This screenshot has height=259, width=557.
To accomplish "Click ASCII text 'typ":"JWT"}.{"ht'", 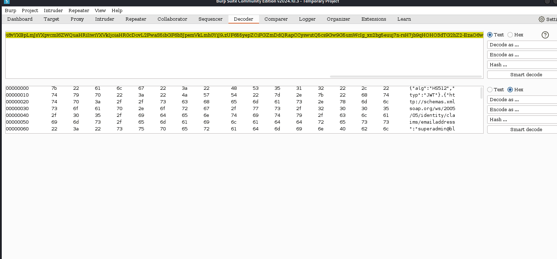I will click(432, 95).
